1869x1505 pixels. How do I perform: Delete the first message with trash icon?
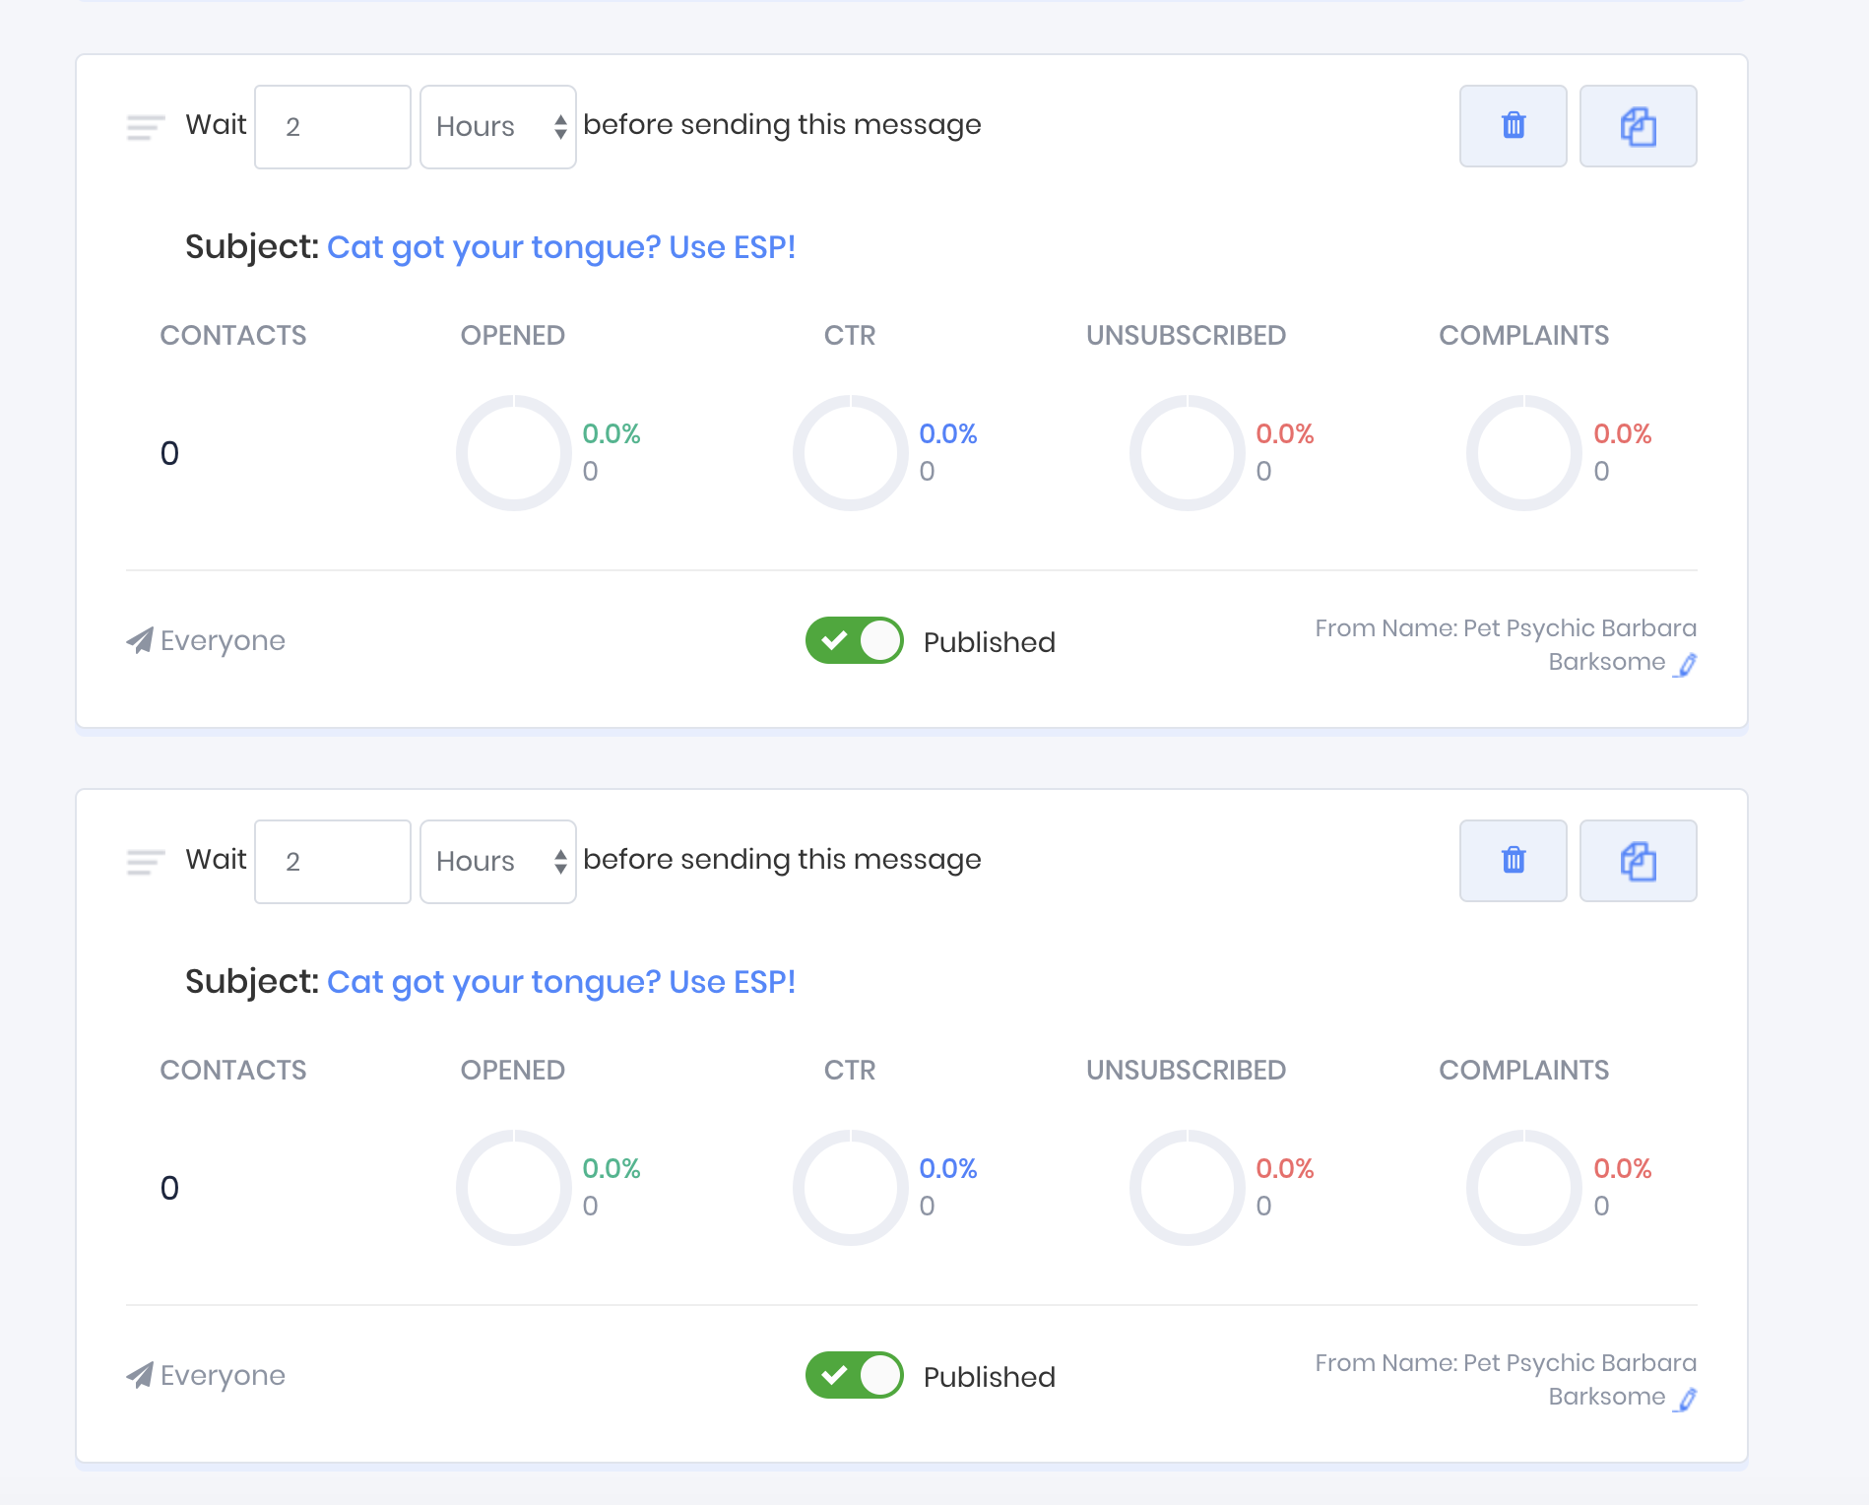[x=1513, y=126]
